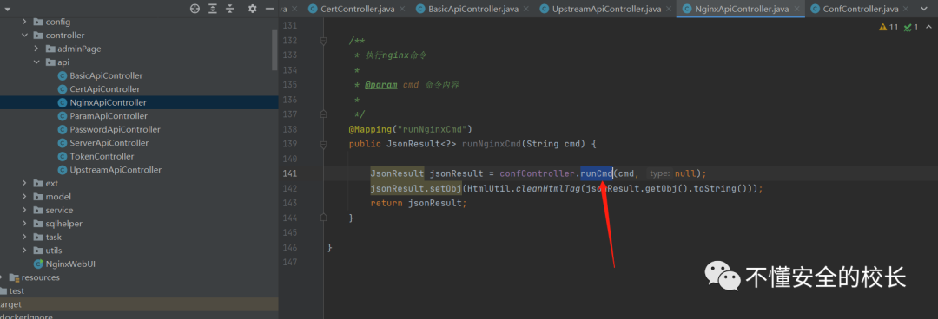Expand the service folder
The image size is (938, 319).
24,210
